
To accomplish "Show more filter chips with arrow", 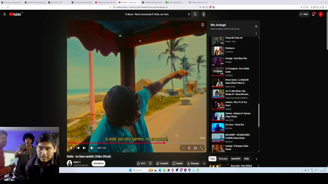I will click(257, 159).
